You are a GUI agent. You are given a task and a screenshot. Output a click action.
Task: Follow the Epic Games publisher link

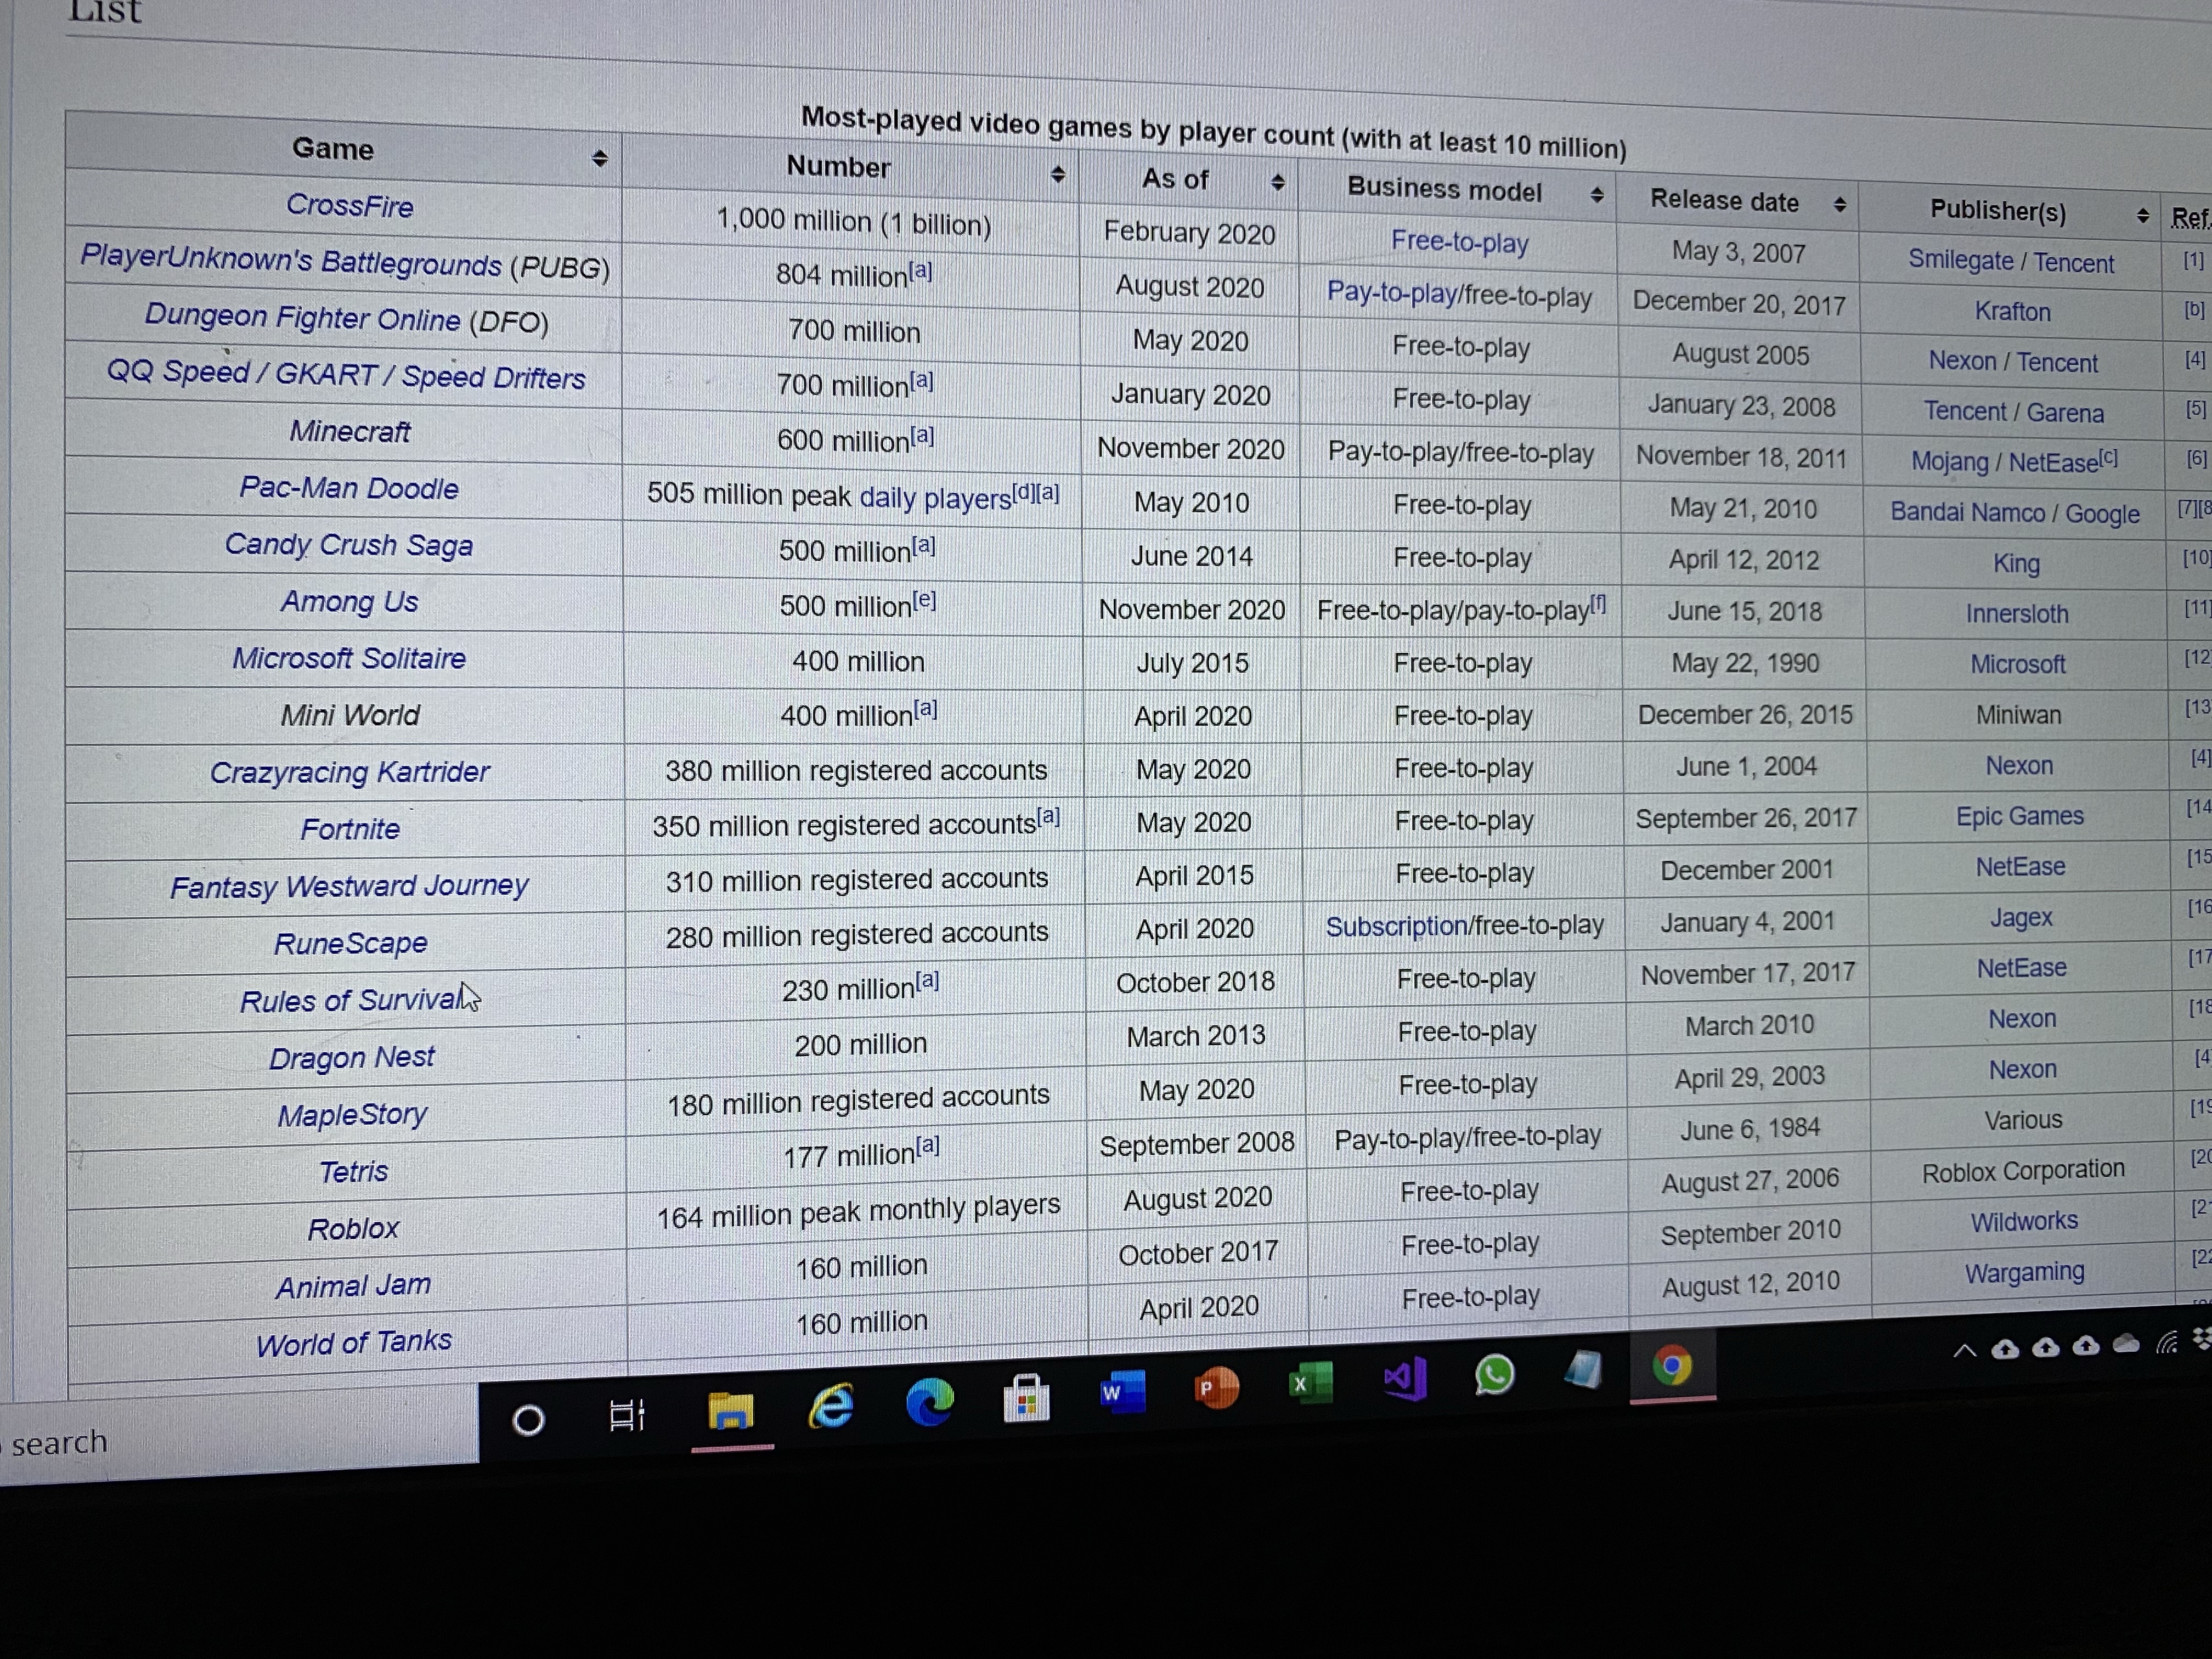(x=2019, y=816)
